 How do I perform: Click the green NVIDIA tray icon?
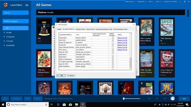(x=166, y=104)
